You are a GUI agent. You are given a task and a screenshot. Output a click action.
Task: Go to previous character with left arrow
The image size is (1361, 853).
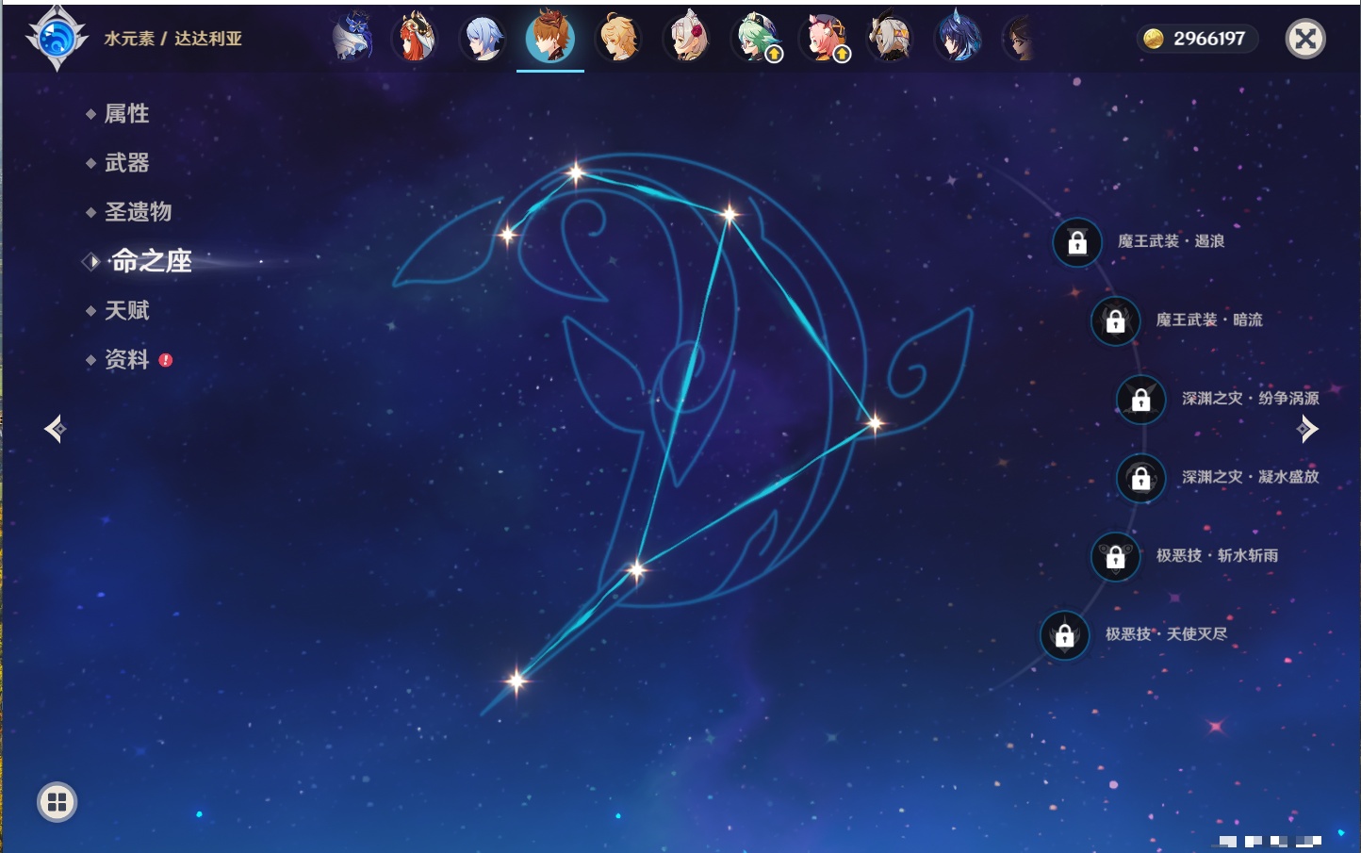pos(55,429)
